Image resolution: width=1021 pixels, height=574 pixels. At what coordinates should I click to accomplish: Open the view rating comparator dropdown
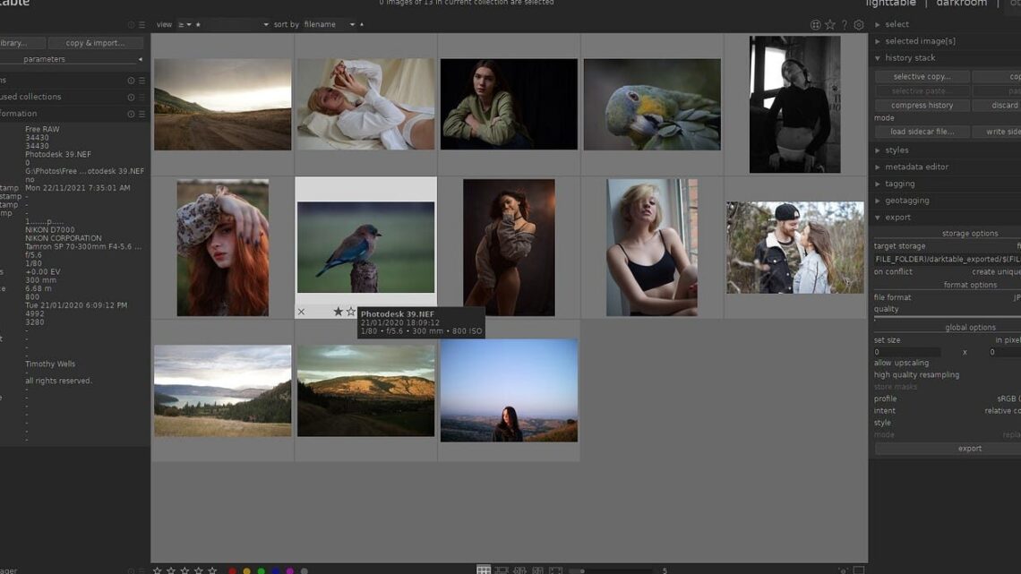click(x=184, y=25)
